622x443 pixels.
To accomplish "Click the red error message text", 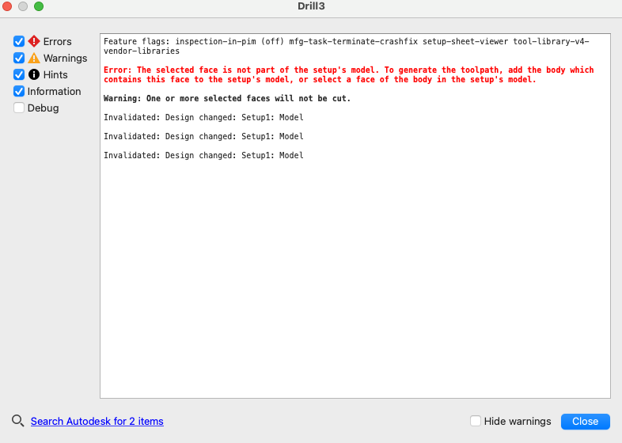I will click(349, 74).
